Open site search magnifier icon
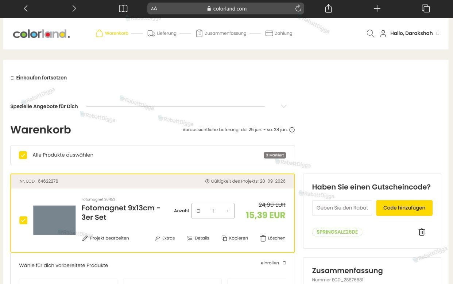 [370, 34]
